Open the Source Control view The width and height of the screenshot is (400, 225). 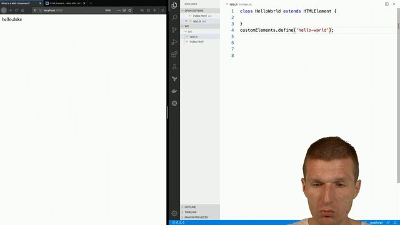point(174,30)
